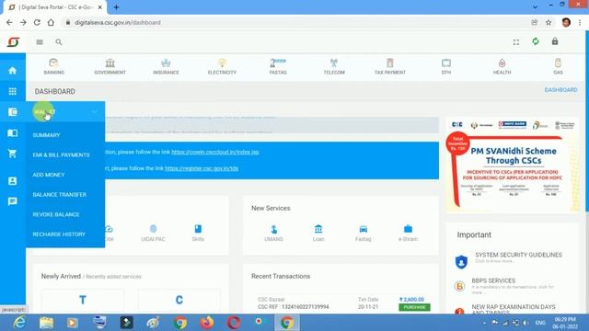Open the Home icon in sidebar
Image resolution: width=589 pixels, height=331 pixels.
pos(12,71)
